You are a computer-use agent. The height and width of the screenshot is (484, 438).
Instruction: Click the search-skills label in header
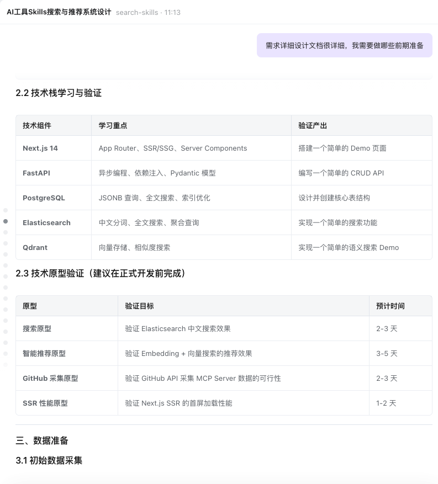(136, 12)
